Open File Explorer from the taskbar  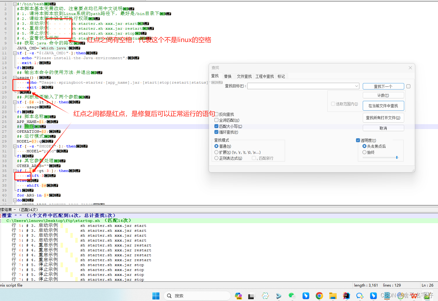pos(333,296)
